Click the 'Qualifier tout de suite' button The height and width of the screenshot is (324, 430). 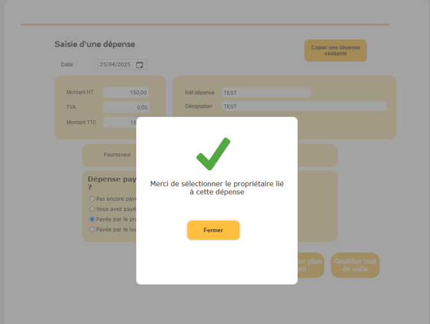355,265
